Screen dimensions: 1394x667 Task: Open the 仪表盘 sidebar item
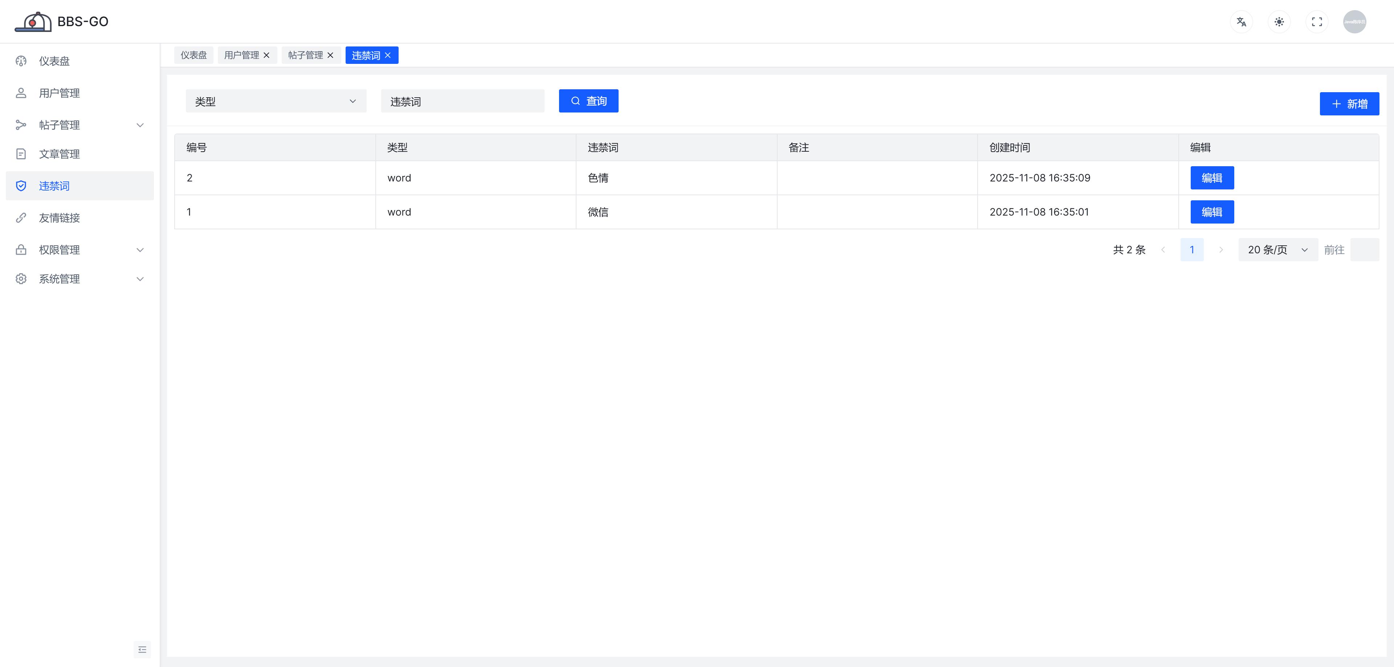point(54,61)
